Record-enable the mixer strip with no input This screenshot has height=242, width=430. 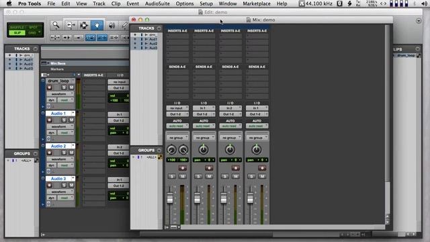(x=182, y=167)
